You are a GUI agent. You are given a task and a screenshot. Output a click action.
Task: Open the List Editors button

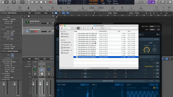click(x=159, y=2)
